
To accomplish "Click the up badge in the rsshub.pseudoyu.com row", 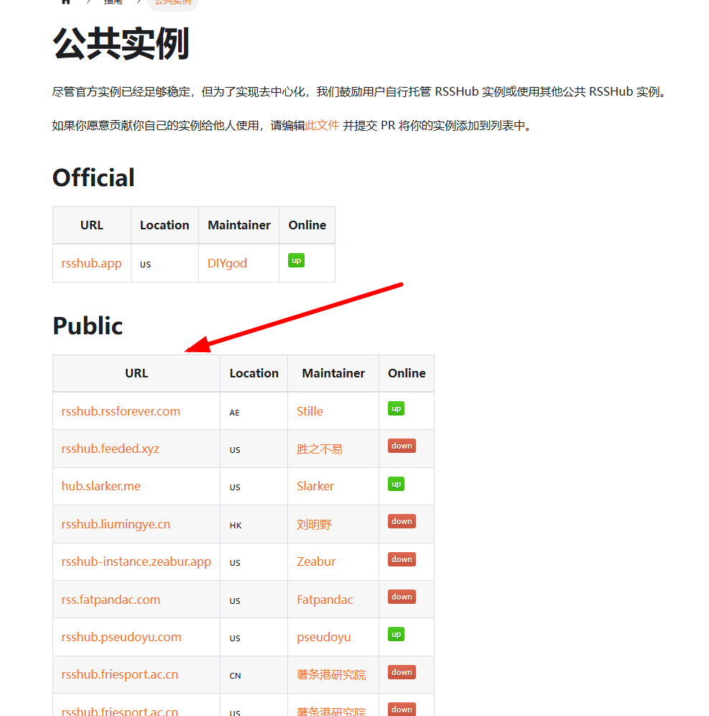I will tap(396, 634).
